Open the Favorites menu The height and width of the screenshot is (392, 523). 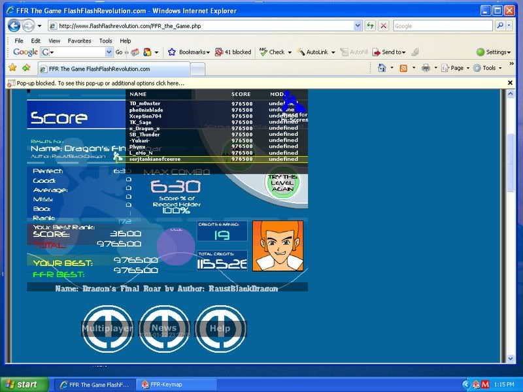[79, 41]
